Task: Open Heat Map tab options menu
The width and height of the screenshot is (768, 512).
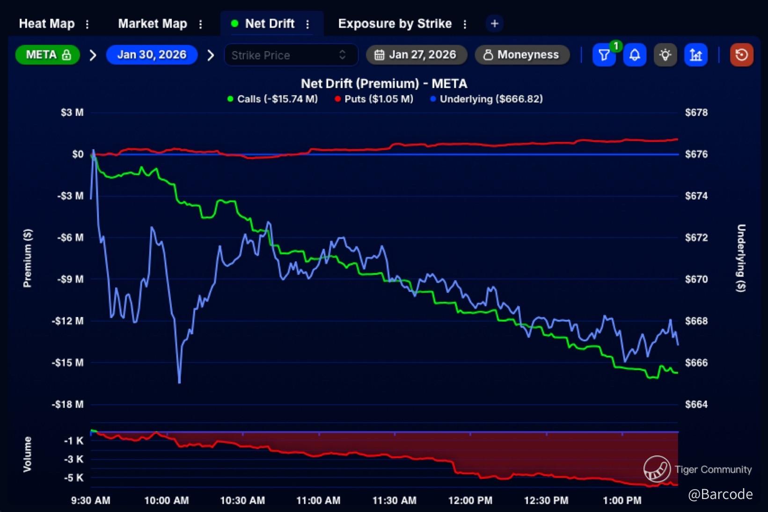Action: (87, 24)
